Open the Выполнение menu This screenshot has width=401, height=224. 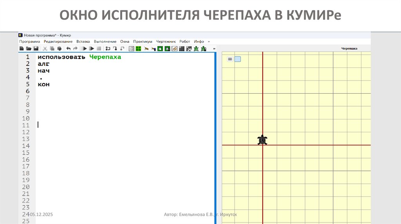tap(105, 41)
